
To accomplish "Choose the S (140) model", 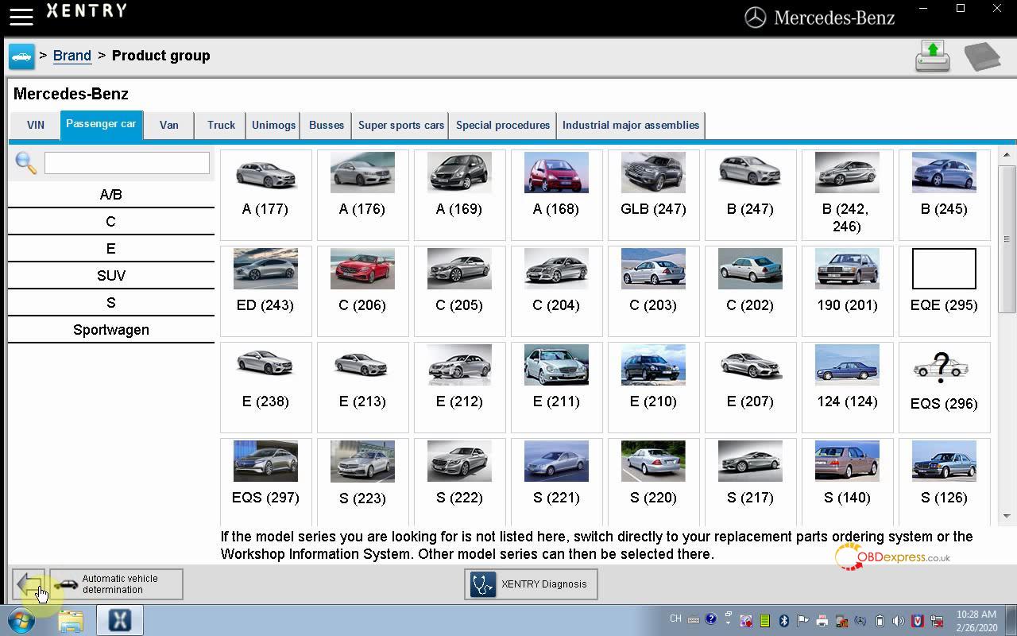I will 847,481.
